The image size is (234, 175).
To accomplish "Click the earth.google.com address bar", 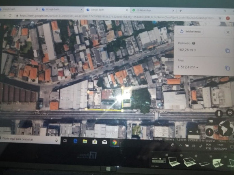I will click(x=117, y=17).
